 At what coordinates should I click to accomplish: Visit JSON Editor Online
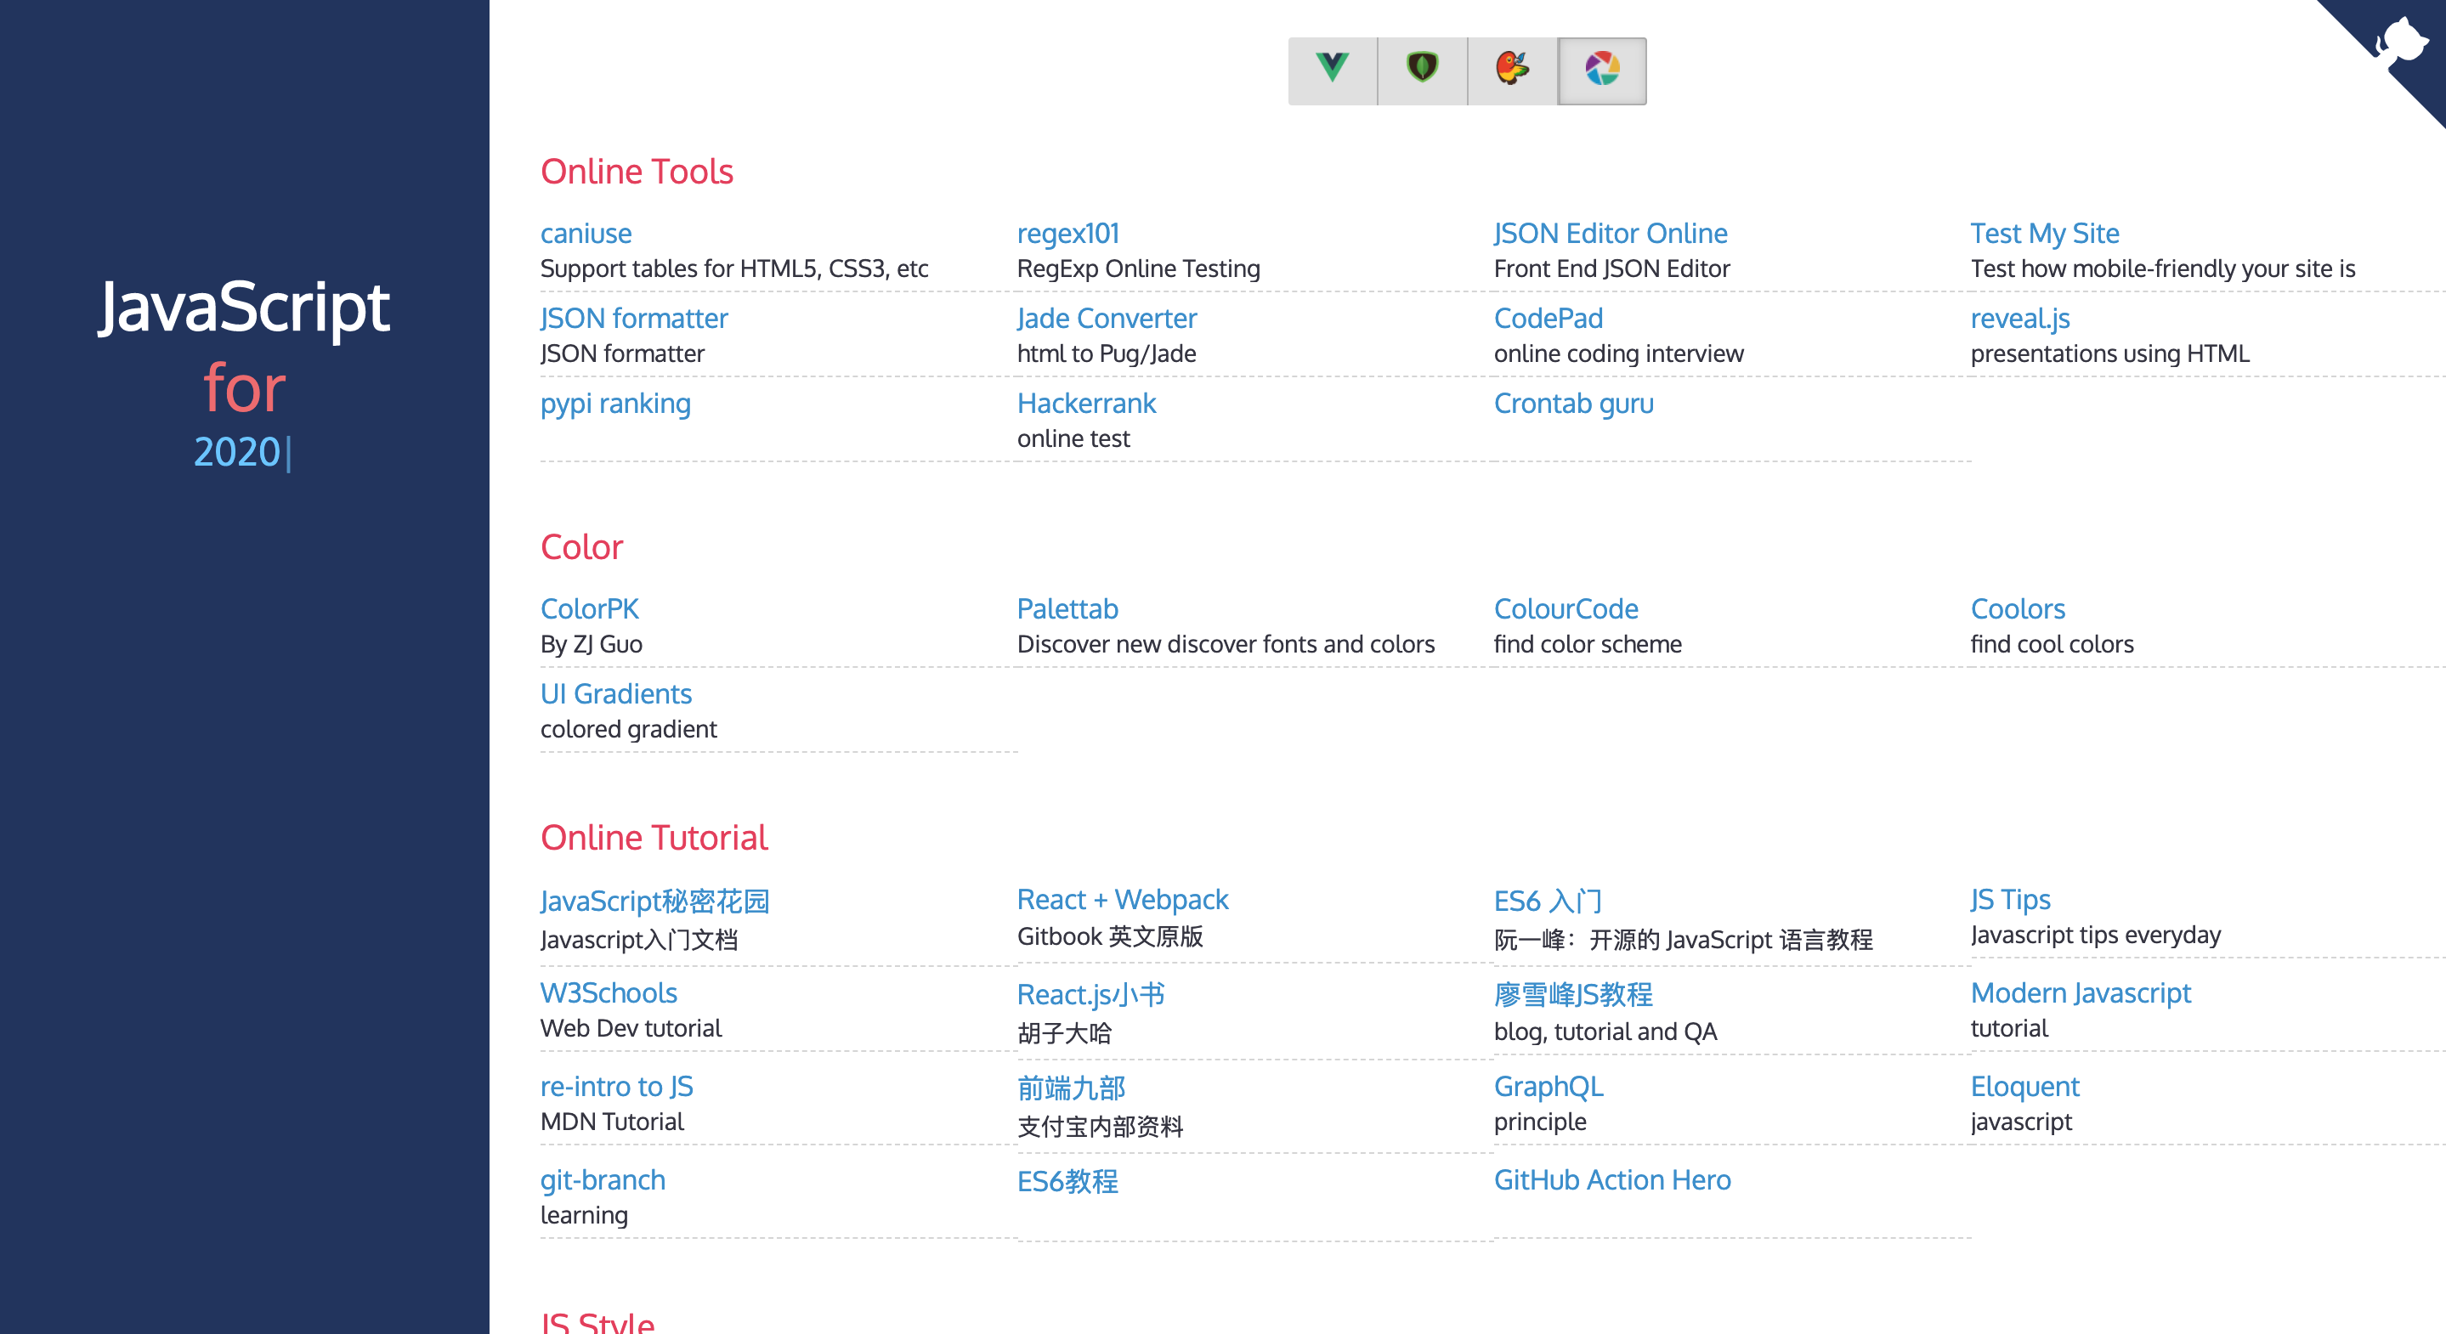pyautogui.click(x=1610, y=234)
